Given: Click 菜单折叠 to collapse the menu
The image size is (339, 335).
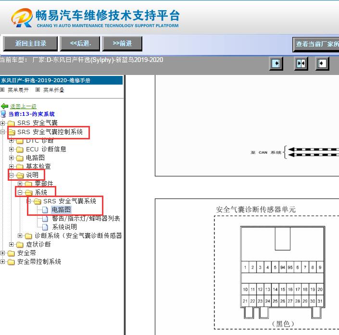Looking at the screenshot, I should point(54,90).
